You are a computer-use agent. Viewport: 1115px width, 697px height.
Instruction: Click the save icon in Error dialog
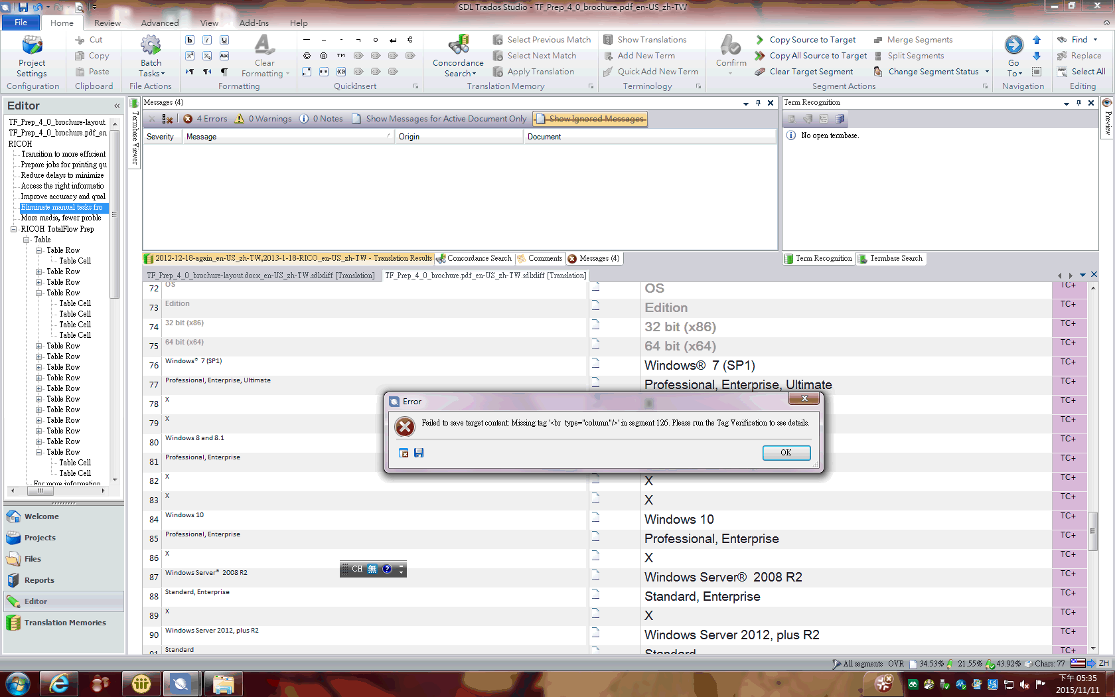click(419, 453)
